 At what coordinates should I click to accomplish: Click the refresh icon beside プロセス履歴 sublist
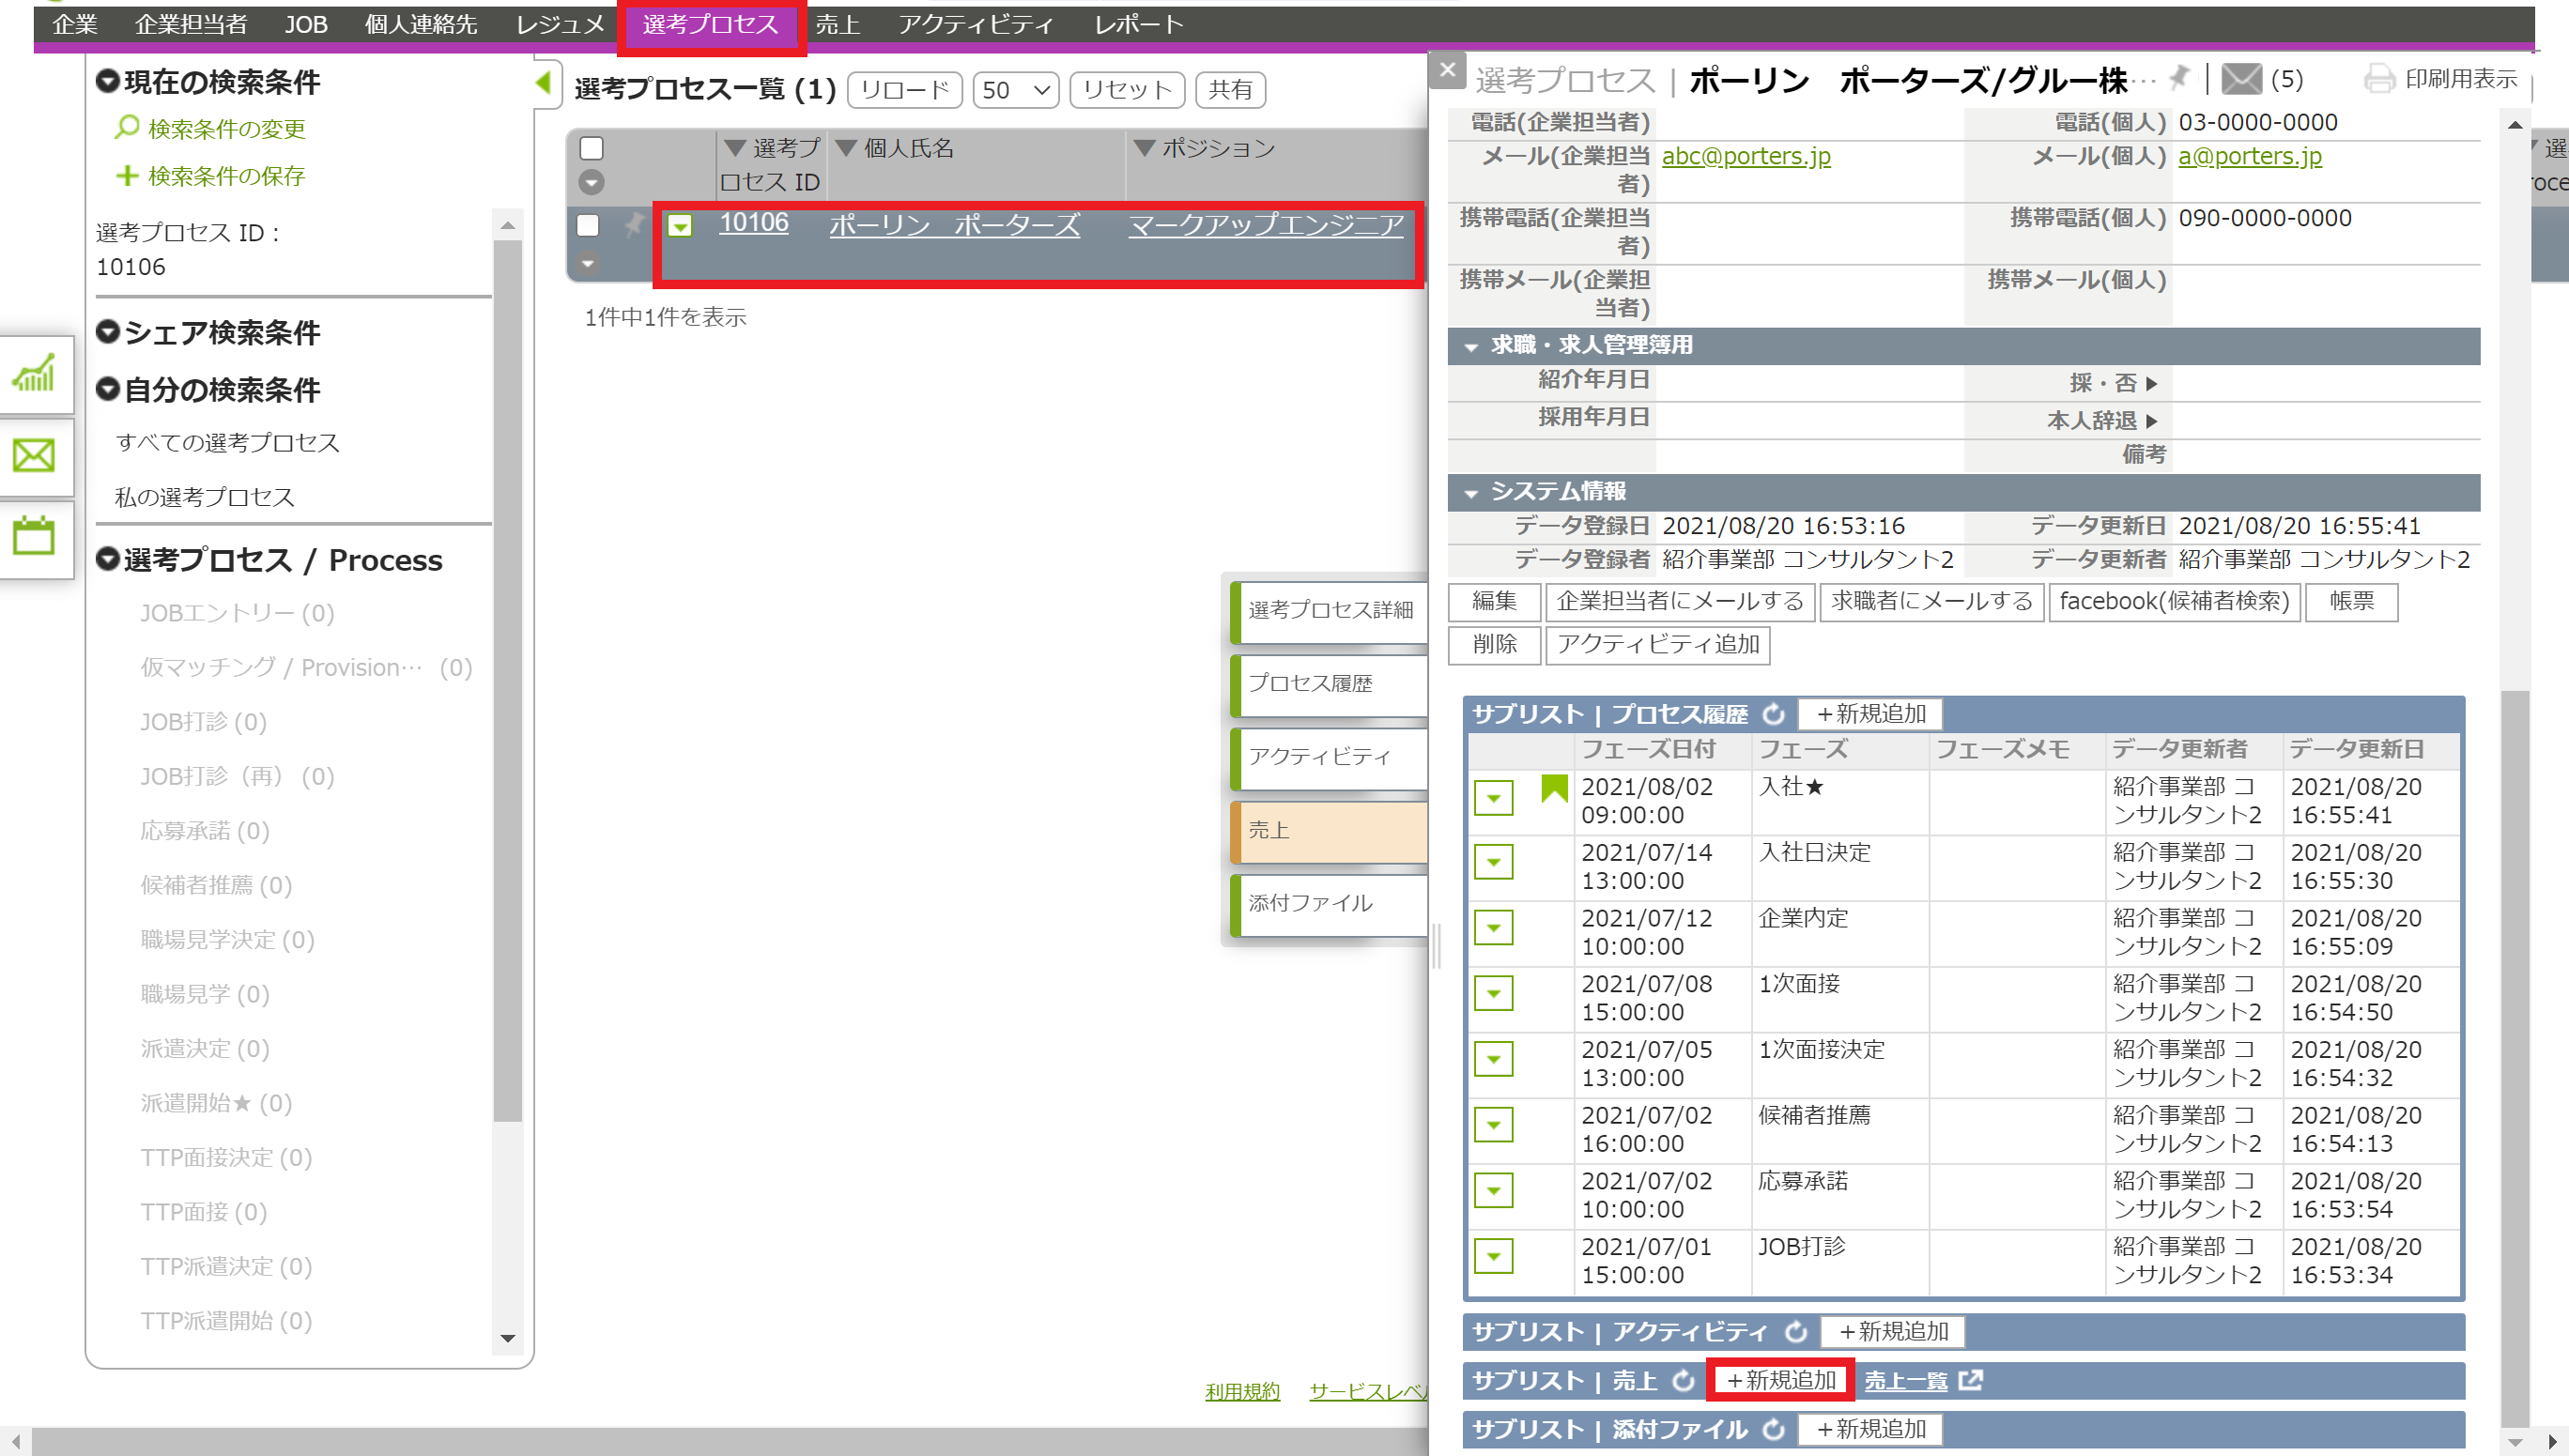click(1773, 714)
